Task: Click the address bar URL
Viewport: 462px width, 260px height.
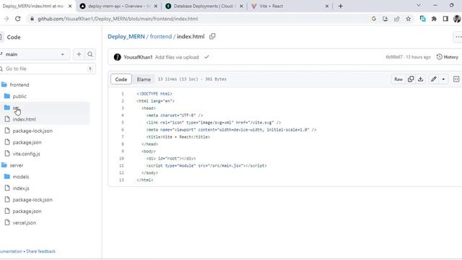Action: [x=118, y=19]
